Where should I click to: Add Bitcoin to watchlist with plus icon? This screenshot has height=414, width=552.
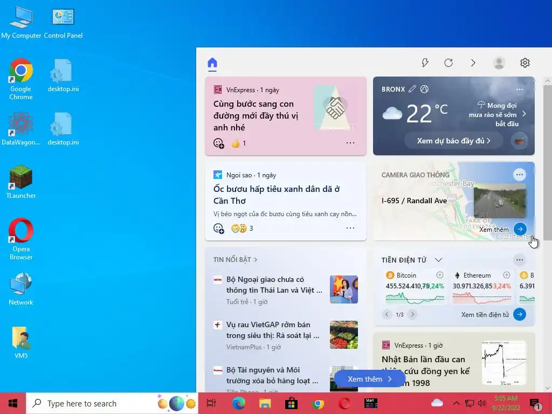[x=440, y=275]
